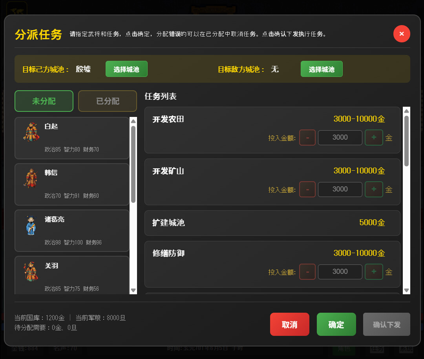
Task: Click 韩信 warrior portrait icon
Action: tap(31, 178)
